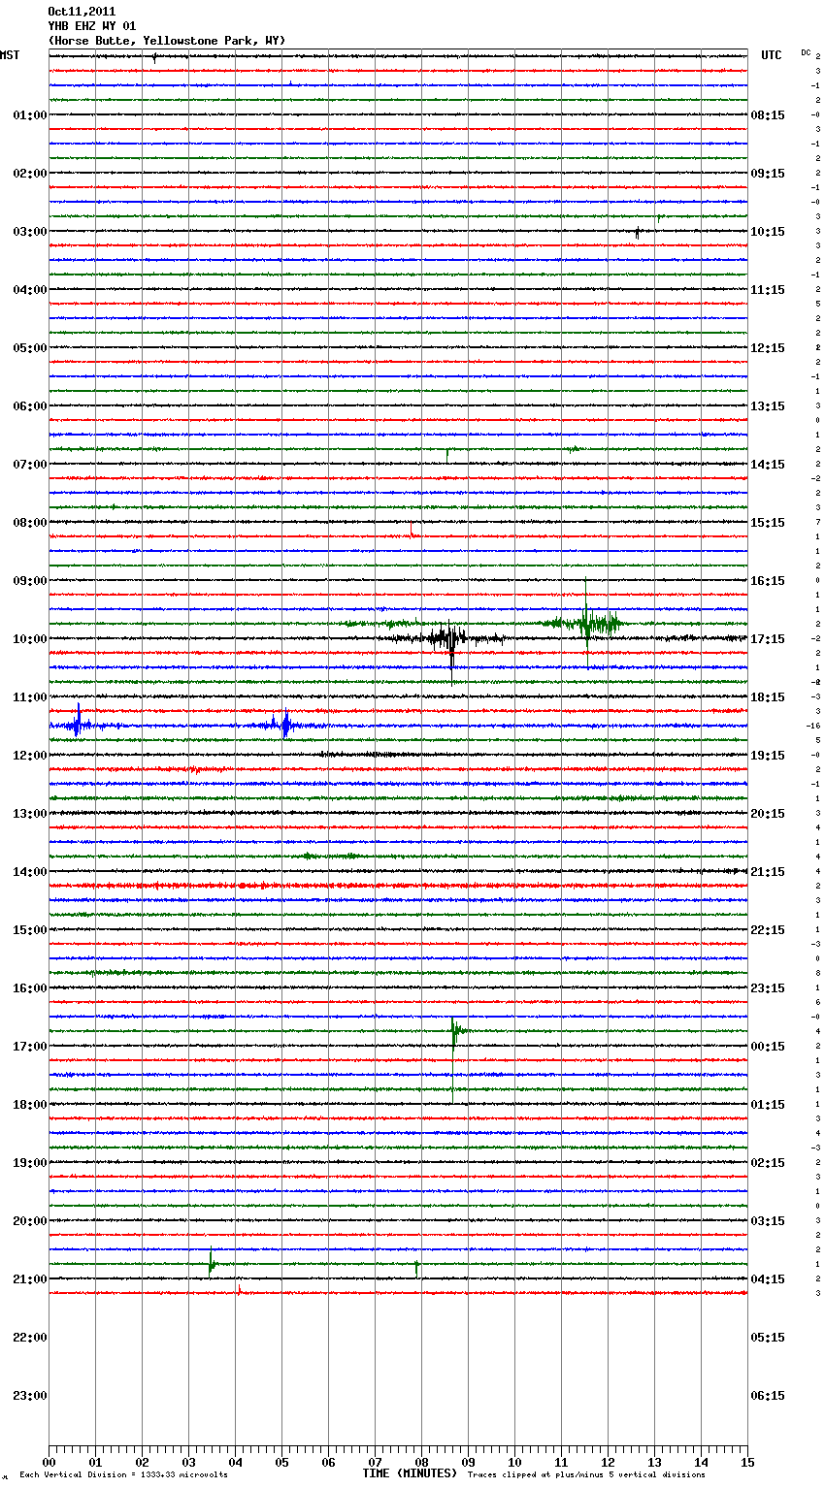Select the 05:00 MST time label
This screenshot has height=1488, width=825.
pyautogui.click(x=29, y=348)
